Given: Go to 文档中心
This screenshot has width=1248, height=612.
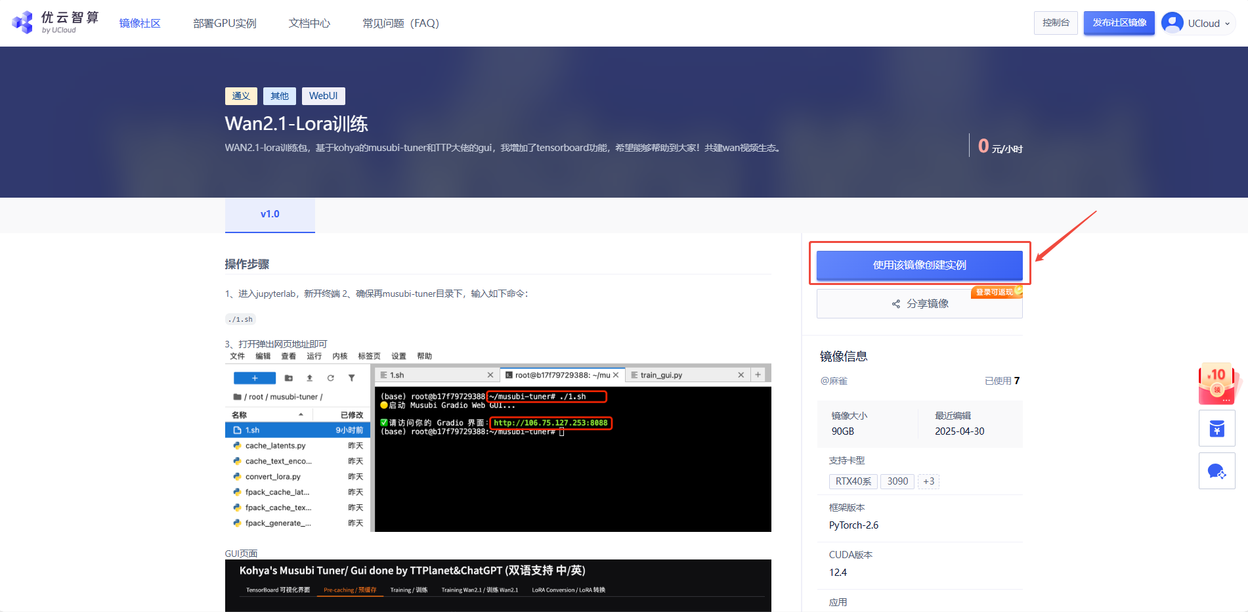Looking at the screenshot, I should (309, 23).
